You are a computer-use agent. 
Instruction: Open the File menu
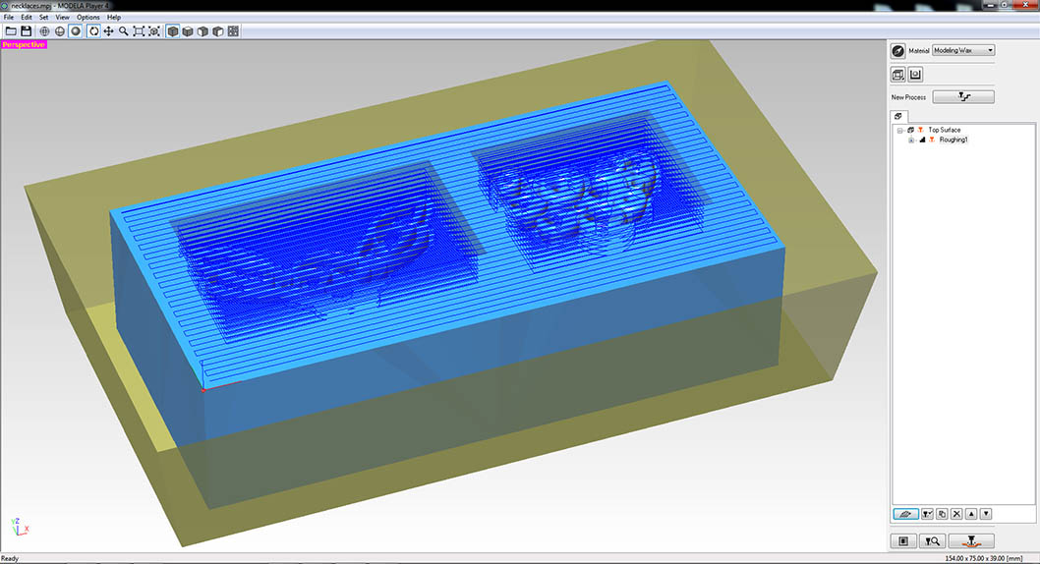[9, 18]
